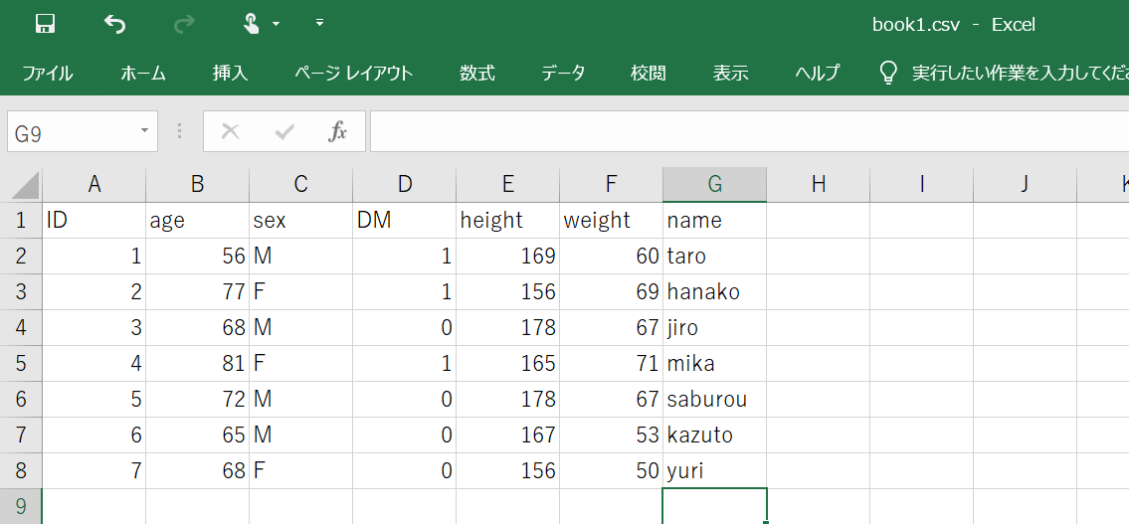Click the Save icon in quick access toolbar
The height and width of the screenshot is (524, 1129).
tap(45, 24)
